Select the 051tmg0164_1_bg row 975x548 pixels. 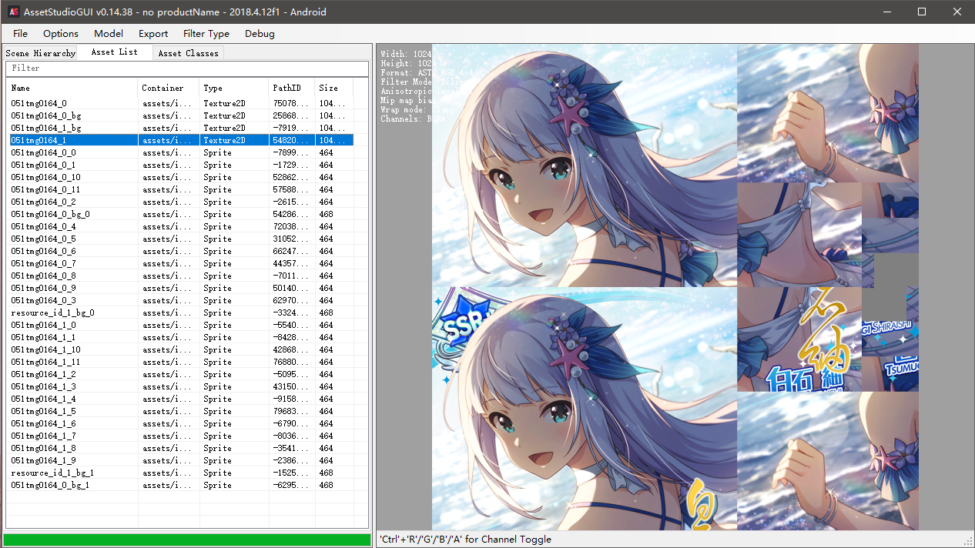click(181, 128)
